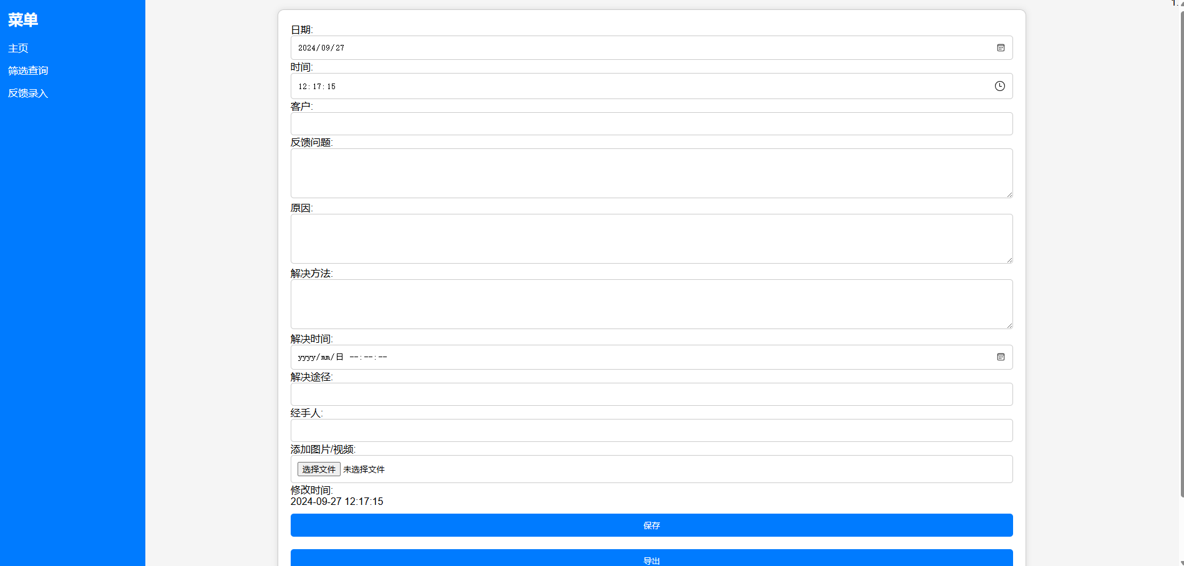Click the 日期 field showing 2024/09/27
1184x566 pixels.
pos(651,48)
